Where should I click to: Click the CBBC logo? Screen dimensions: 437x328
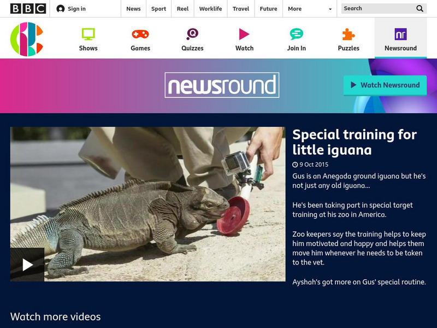(26, 39)
